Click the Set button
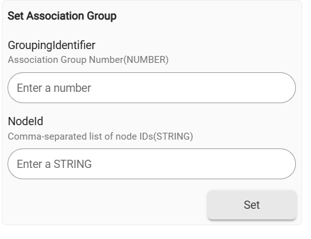The width and height of the screenshot is (311, 239). click(x=252, y=205)
